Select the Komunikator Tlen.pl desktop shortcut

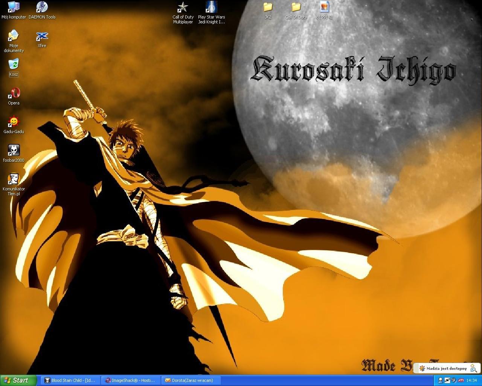[x=14, y=184]
